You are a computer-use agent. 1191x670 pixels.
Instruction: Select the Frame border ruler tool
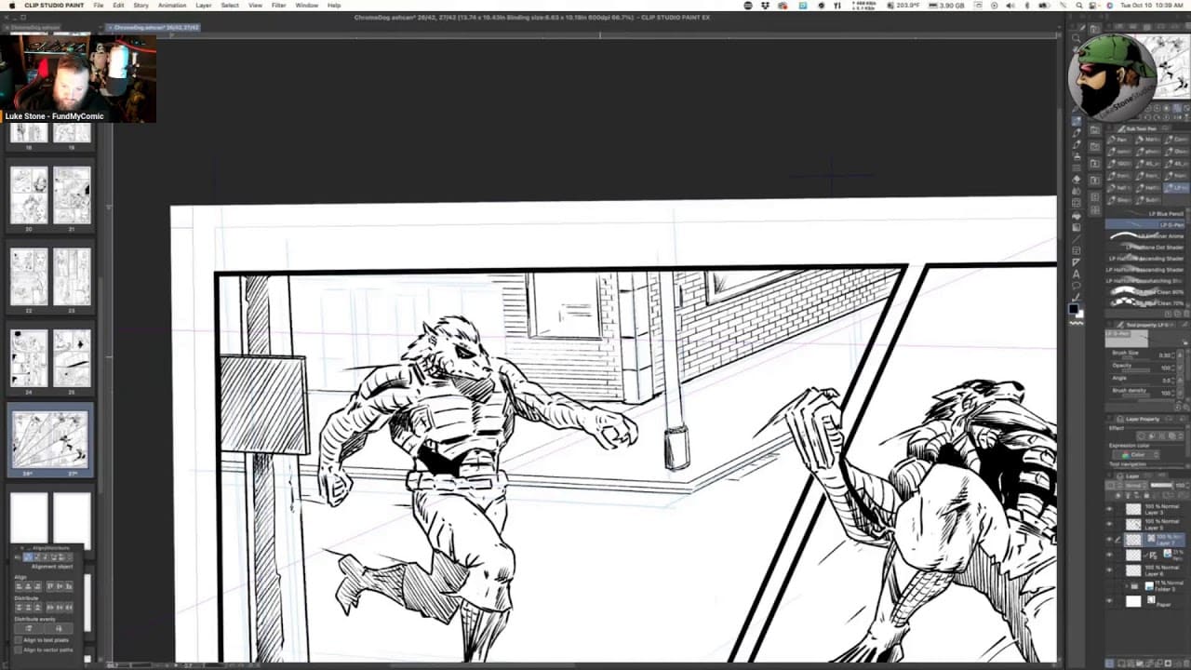click(1077, 250)
